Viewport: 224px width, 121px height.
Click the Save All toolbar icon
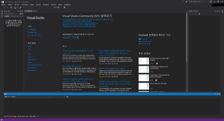click(21, 7)
